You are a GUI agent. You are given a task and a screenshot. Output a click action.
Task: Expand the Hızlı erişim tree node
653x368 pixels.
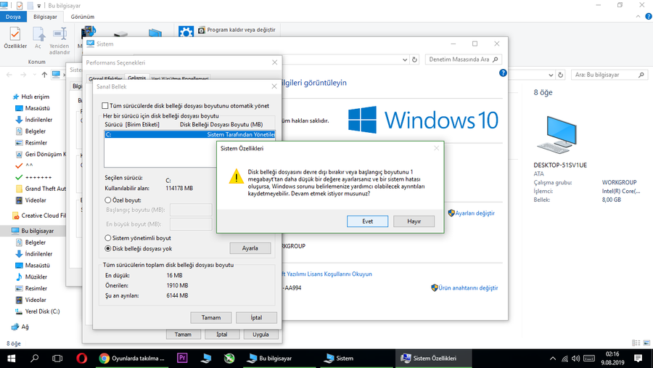pyautogui.click(x=7, y=97)
